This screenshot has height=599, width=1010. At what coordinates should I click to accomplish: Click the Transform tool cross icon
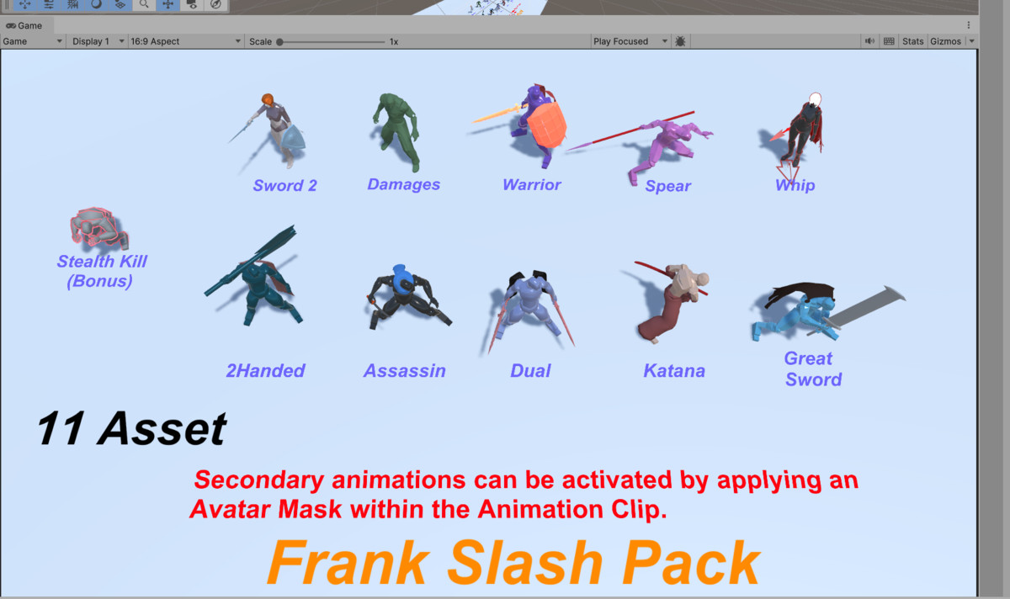168,5
